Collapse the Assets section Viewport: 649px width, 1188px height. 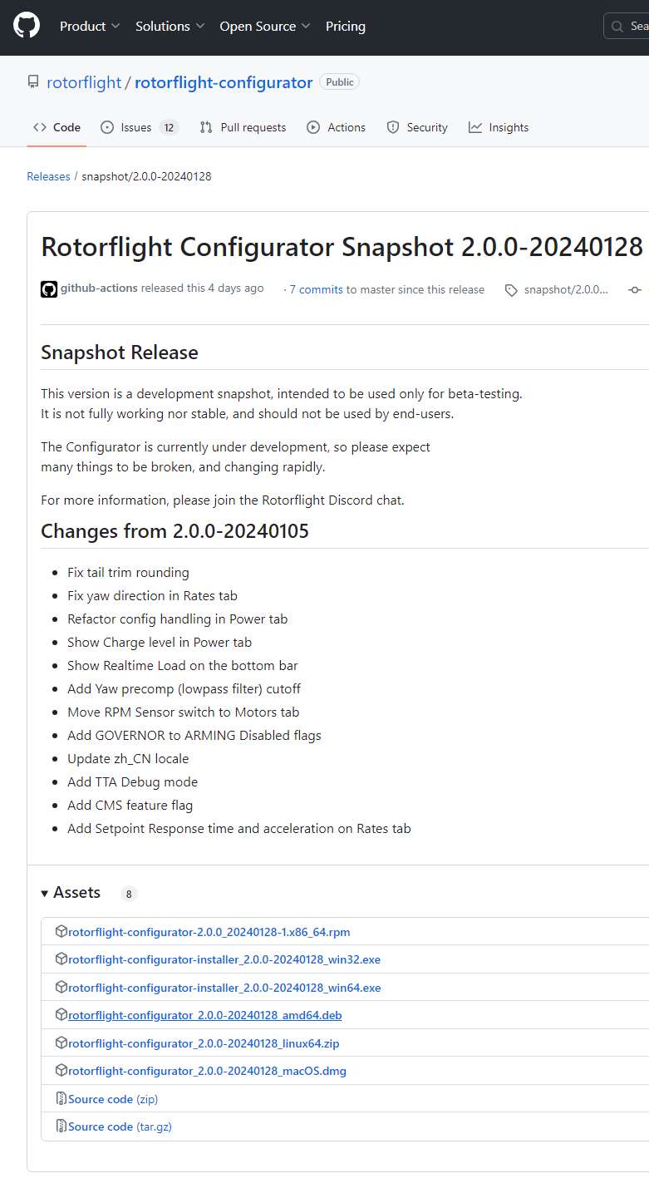pos(71,893)
